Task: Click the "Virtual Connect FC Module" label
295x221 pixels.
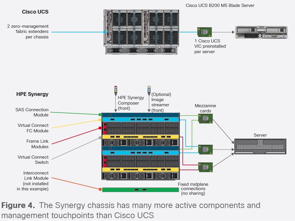Action: coord(33,128)
